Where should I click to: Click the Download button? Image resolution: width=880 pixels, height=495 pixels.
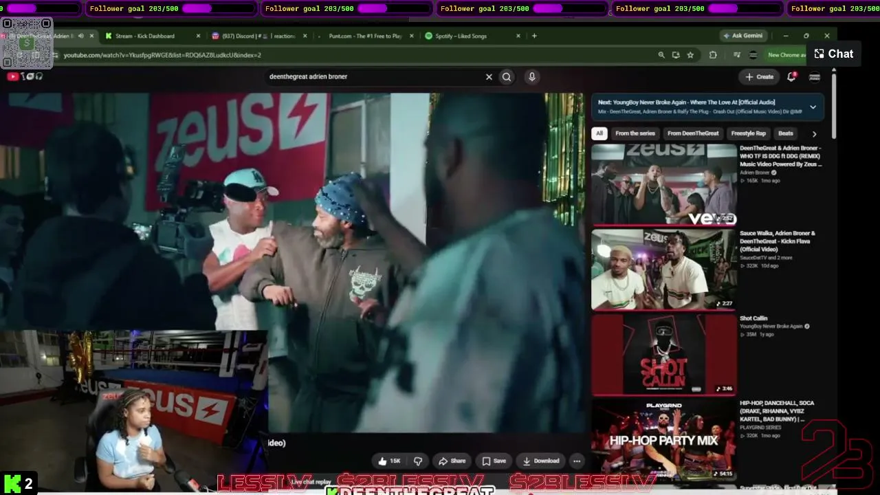click(x=540, y=461)
